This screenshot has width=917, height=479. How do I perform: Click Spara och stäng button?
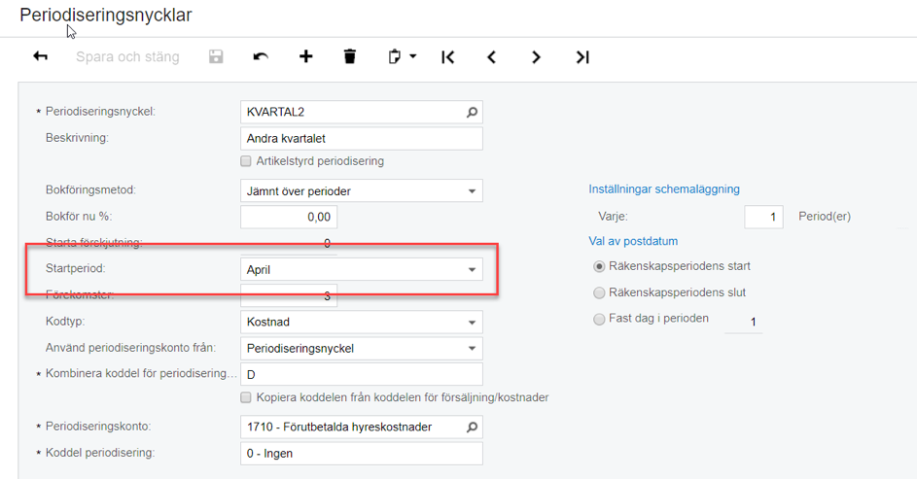tap(127, 57)
